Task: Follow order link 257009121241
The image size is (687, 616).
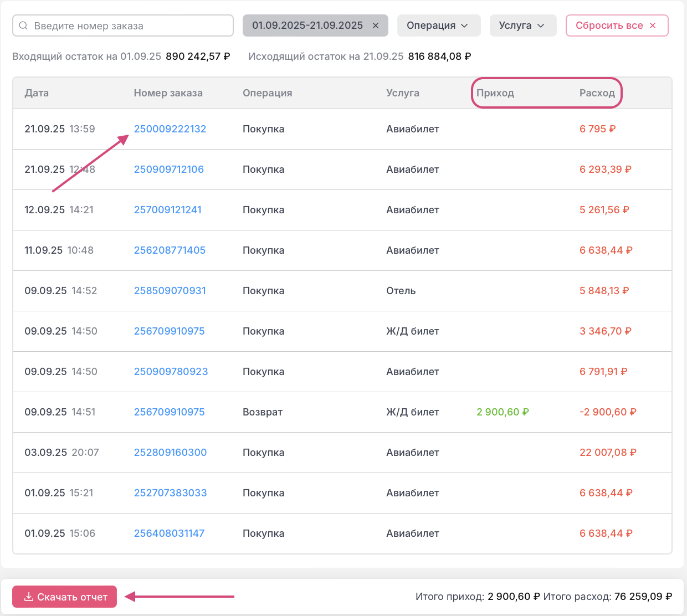Action: 168,210
